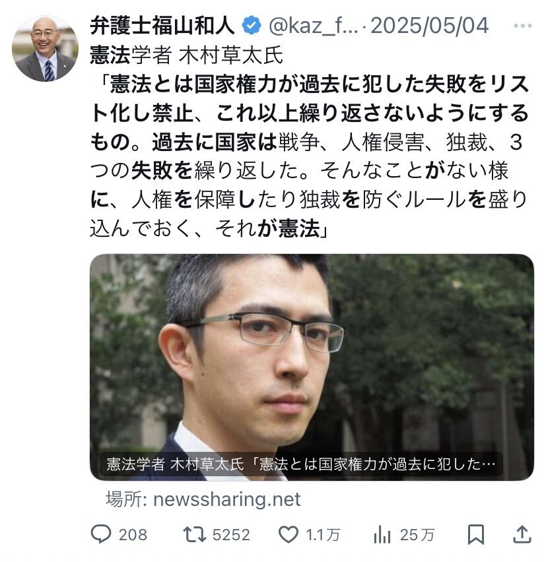Open the linked article preview image
Image resolution: width=546 pixels, height=562 pixels.
(312, 367)
